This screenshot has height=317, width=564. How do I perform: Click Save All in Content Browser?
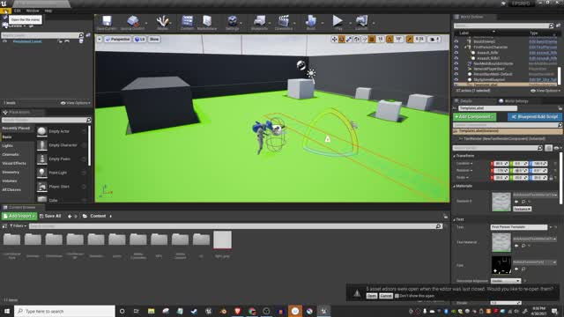(x=50, y=216)
